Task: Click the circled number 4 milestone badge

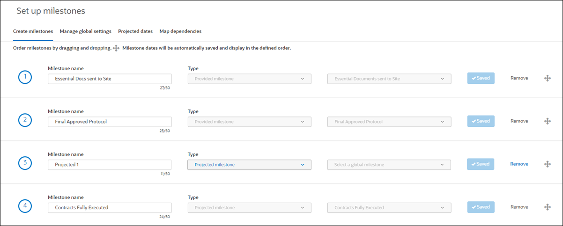Action: tap(25, 207)
